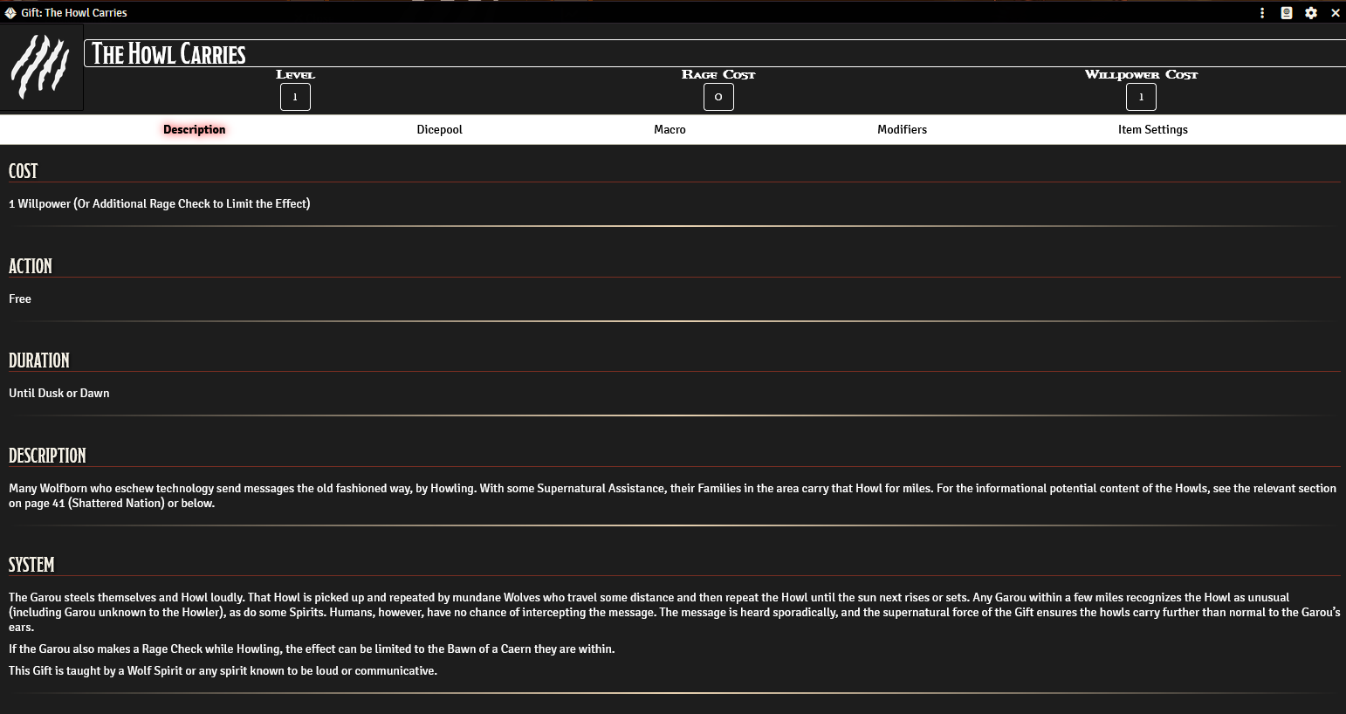Click the gift name field 'The Howl Carries'
This screenshot has width=1346, height=714.
(x=698, y=53)
